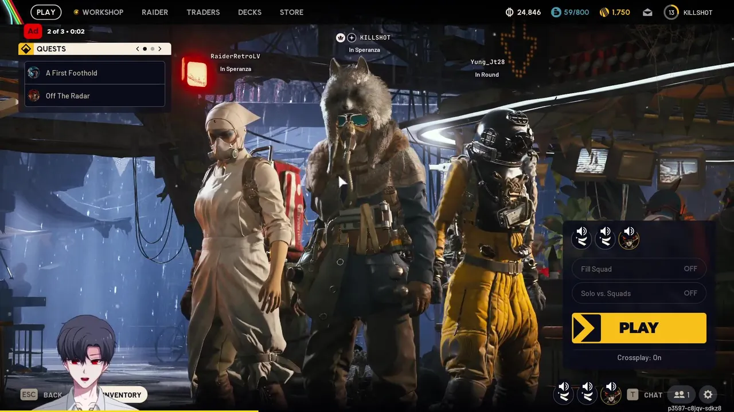This screenshot has width=734, height=412.
Task: Go to previous quests page arrow
Action: click(138, 49)
